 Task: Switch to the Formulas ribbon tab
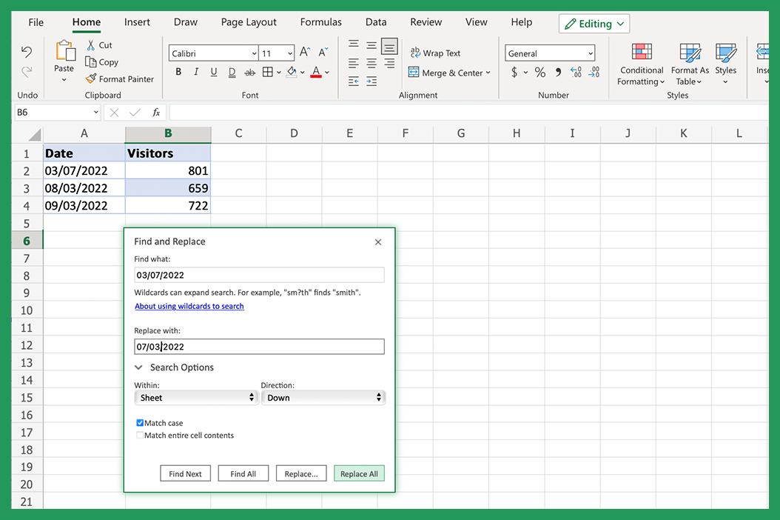point(320,22)
